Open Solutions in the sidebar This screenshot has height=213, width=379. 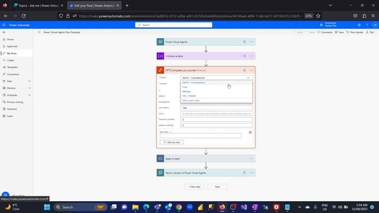[12, 109]
